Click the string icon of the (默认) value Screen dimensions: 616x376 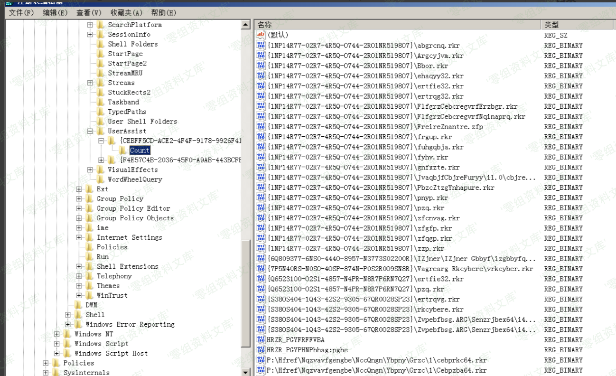point(261,35)
